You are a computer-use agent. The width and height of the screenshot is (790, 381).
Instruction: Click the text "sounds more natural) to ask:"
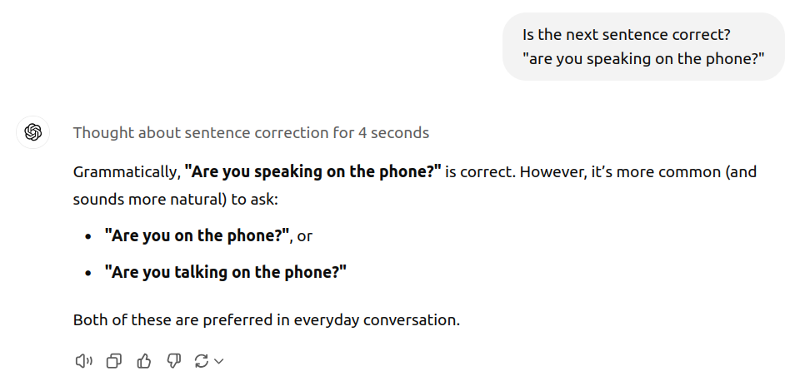tap(175, 200)
